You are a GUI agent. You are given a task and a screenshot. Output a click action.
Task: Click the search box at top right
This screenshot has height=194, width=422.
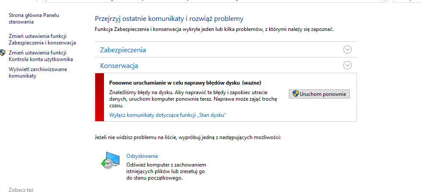[x=408, y=1]
